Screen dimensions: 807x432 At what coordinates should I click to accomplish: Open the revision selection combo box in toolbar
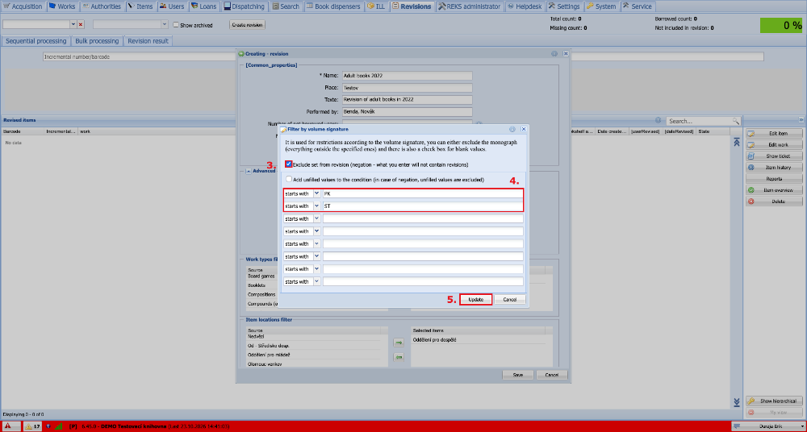73,24
